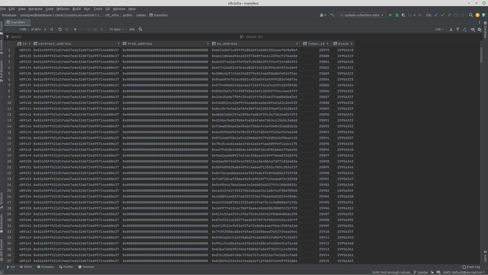Click the ORDER BY sort icon
Viewport: 488px width, 275px height.
pyautogui.click(x=242, y=37)
